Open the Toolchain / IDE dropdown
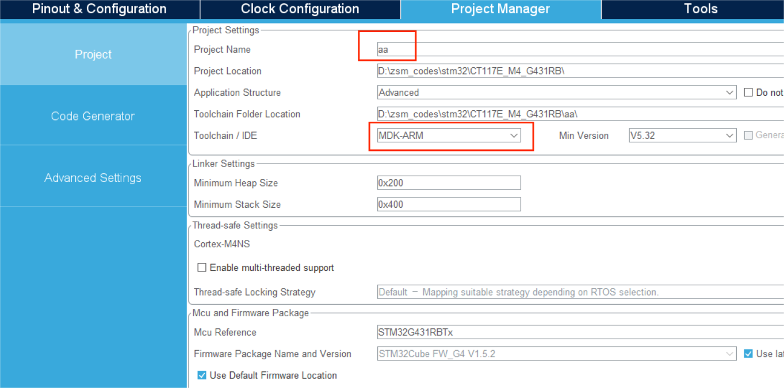The image size is (784, 388). [x=449, y=135]
